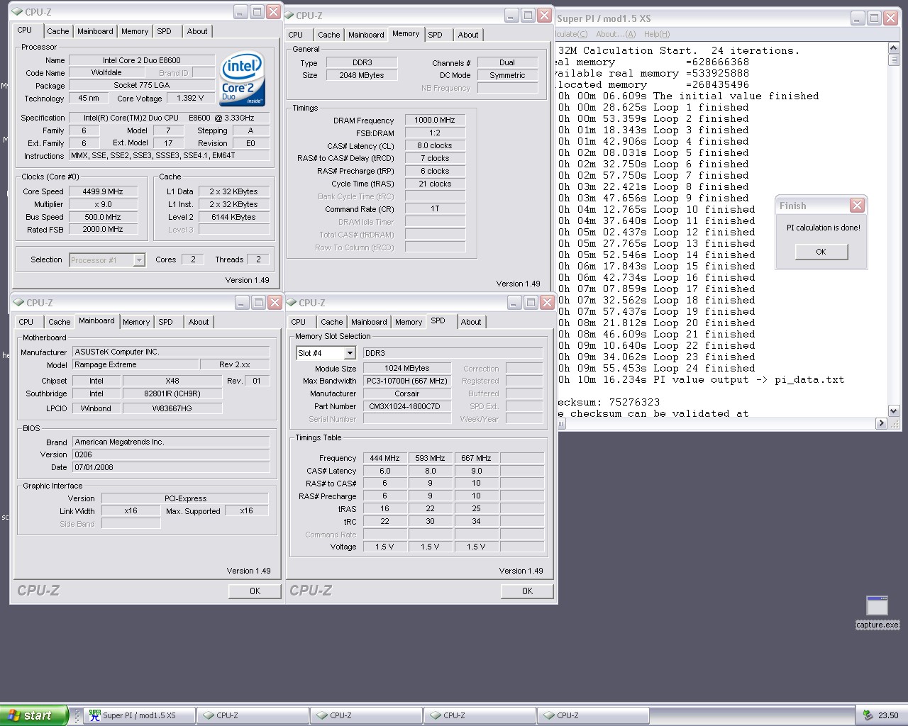Confirm PI calculation done with OK

point(821,252)
